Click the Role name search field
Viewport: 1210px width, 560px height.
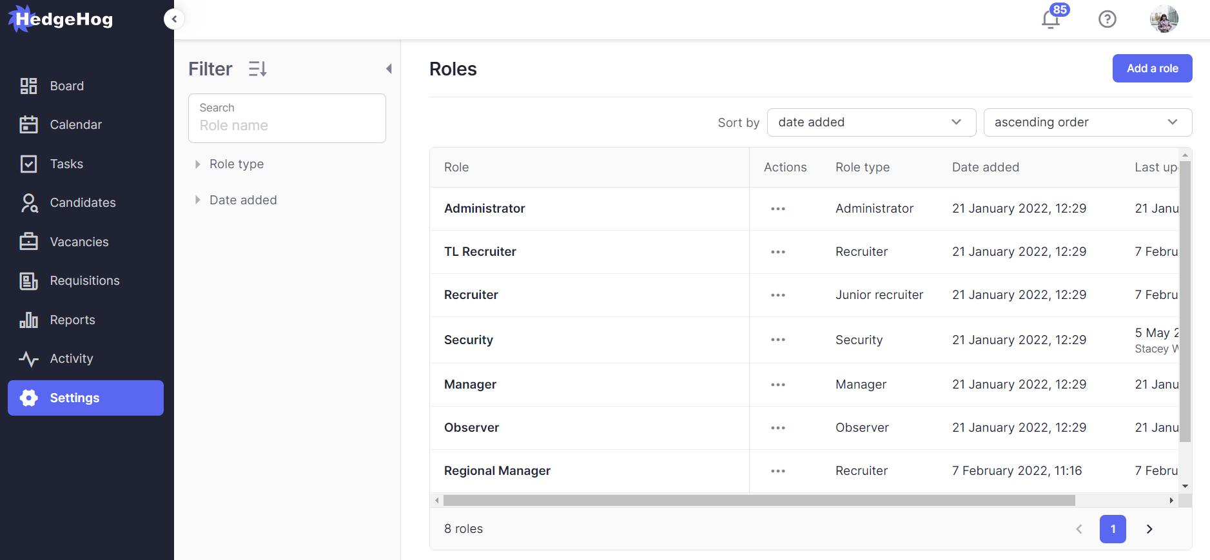pos(287,125)
